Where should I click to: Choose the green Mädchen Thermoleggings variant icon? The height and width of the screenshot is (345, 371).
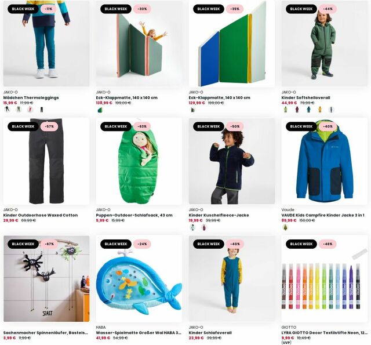(19, 110)
